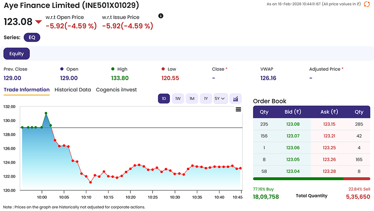Switch chart range to 1M
This screenshot has height=211, width=374.
point(192,99)
